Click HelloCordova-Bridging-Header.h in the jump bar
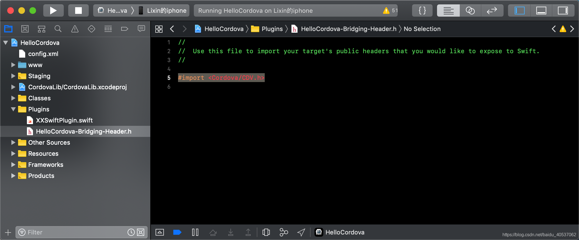 point(344,29)
